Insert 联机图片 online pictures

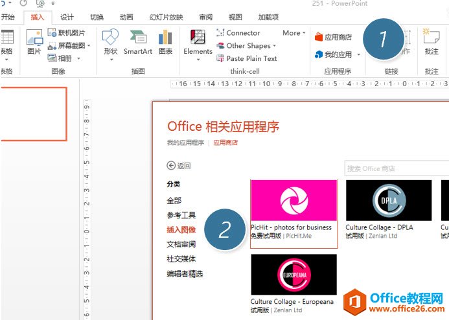click(x=67, y=32)
